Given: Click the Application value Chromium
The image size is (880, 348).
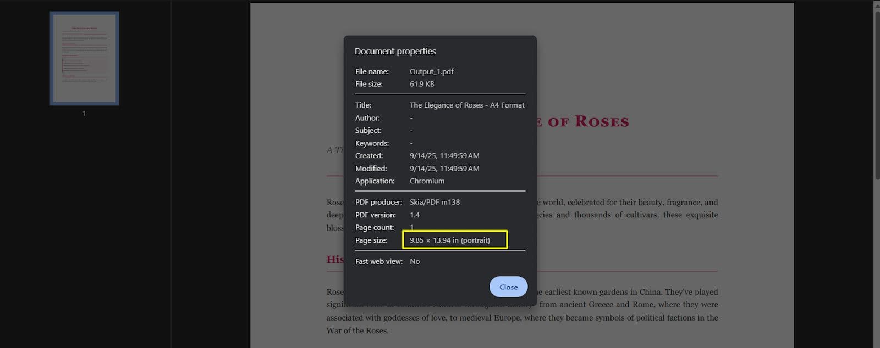Looking at the screenshot, I should coord(427,181).
